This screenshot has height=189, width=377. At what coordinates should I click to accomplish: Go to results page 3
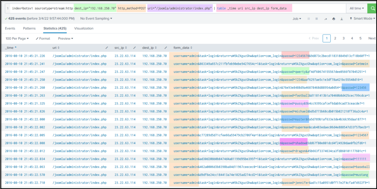[343, 38]
